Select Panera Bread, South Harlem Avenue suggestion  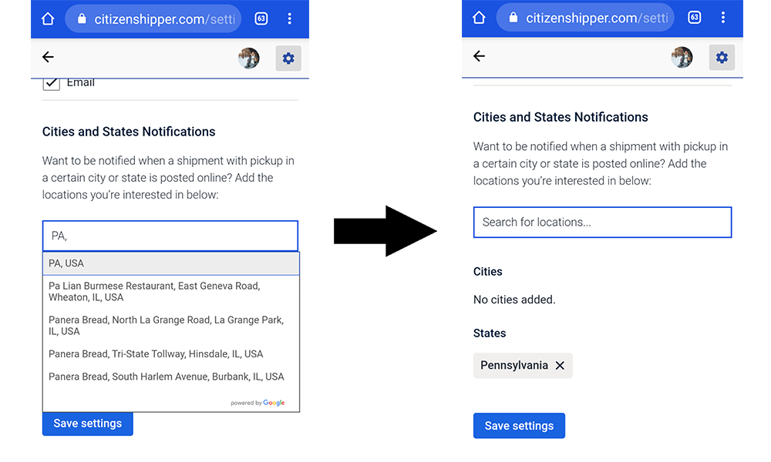[x=171, y=377]
